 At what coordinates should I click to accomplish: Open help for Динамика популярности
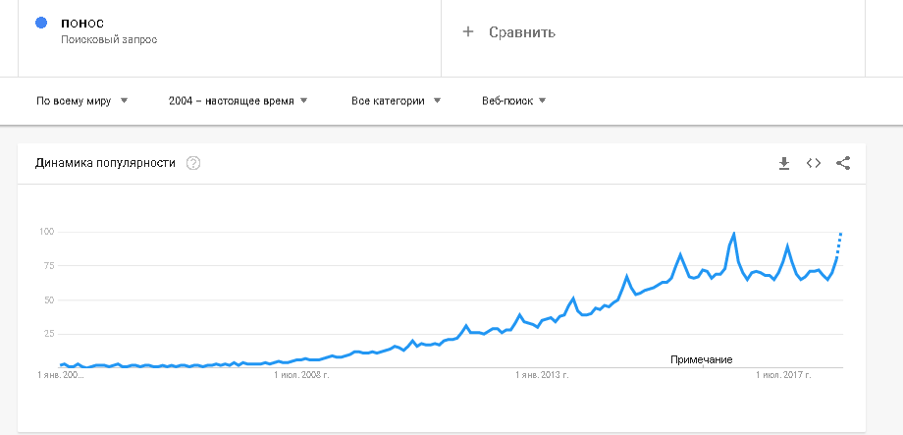pos(193,163)
